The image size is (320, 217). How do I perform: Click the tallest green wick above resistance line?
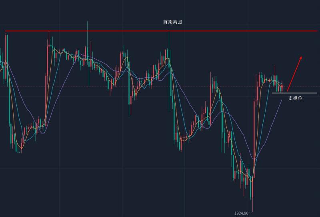pyautogui.click(x=87, y=25)
